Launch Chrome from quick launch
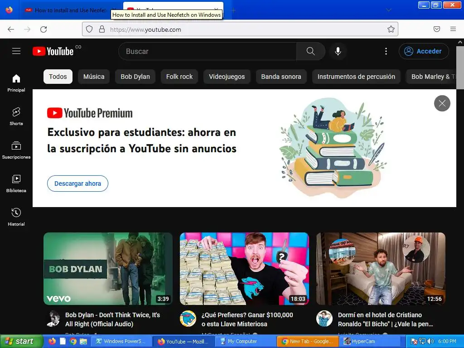464x348 pixels. click(x=73, y=341)
